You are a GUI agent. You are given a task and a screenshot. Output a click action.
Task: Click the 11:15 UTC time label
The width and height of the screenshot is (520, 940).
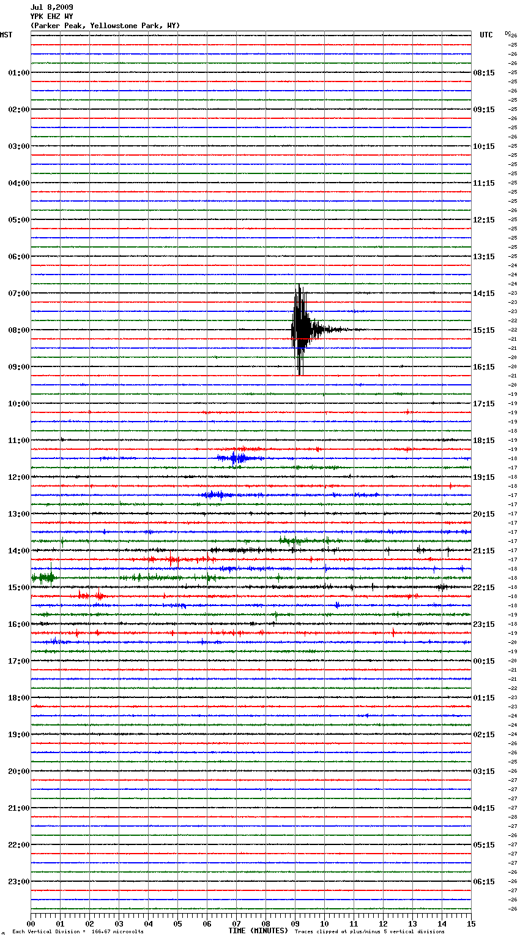point(484,183)
